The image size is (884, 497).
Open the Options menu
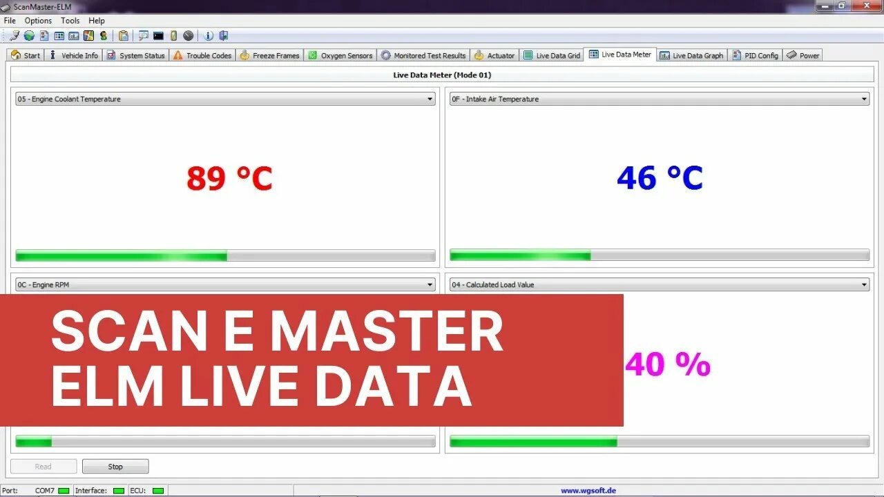tap(38, 21)
